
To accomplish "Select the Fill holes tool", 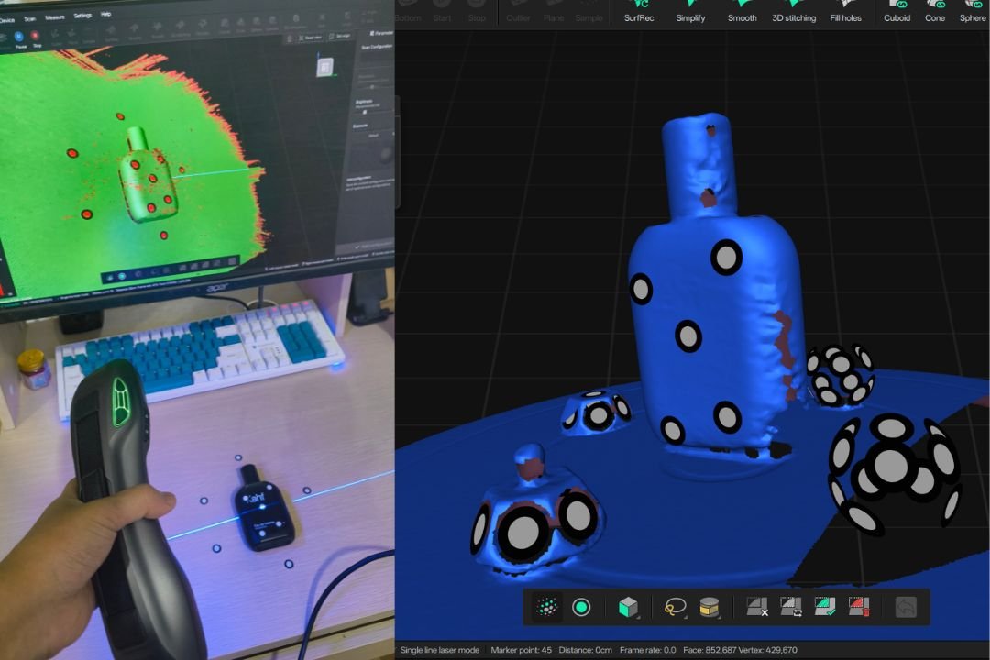I will click(x=845, y=12).
